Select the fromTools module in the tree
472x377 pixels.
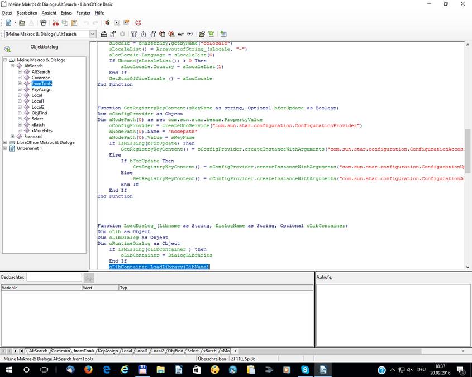tap(41, 83)
